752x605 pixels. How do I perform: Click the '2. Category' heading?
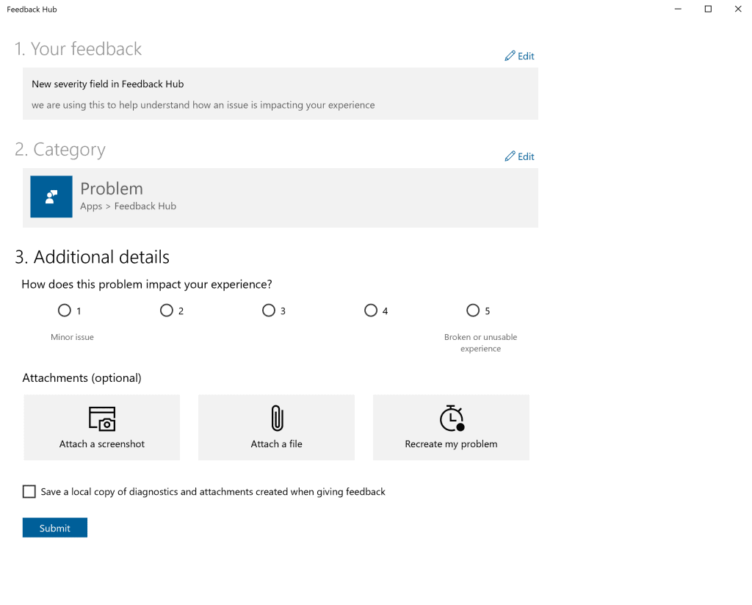pyautogui.click(x=60, y=150)
